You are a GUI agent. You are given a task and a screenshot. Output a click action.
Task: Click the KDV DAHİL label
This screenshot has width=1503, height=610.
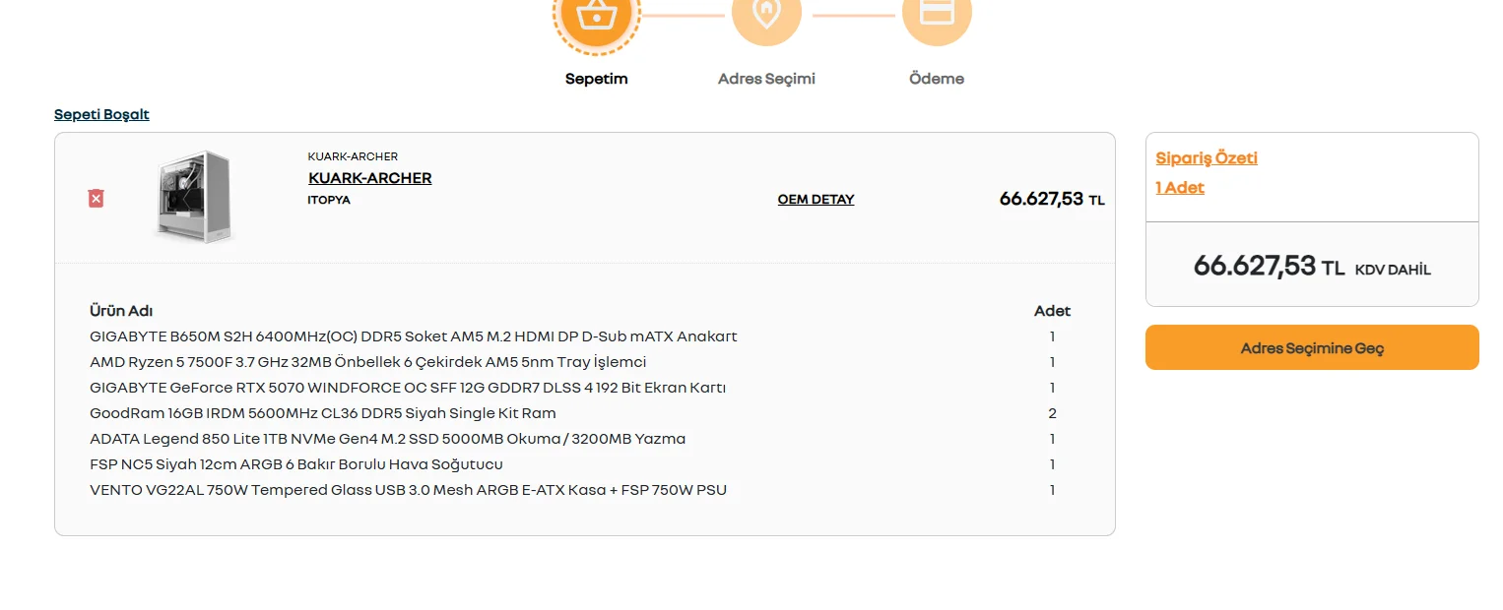tap(1393, 270)
